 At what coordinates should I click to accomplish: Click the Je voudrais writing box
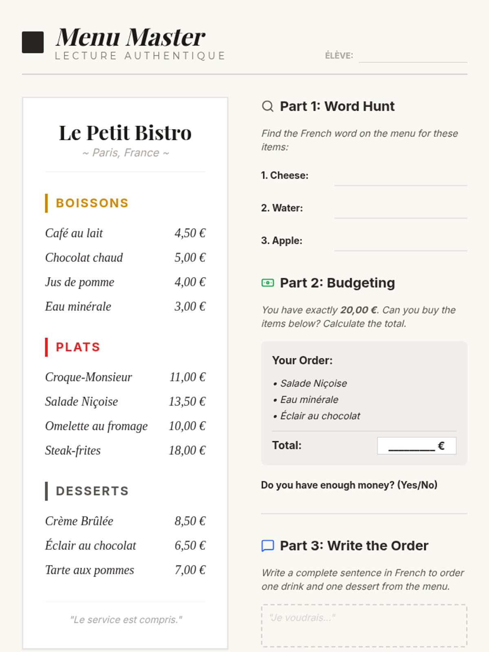(364, 626)
